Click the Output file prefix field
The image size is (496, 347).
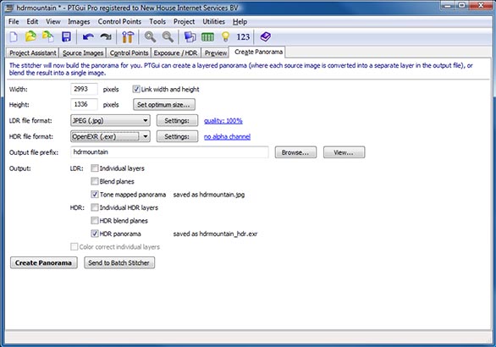[x=169, y=152]
